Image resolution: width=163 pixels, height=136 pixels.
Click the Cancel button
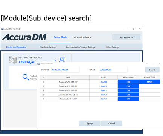point(111,123)
